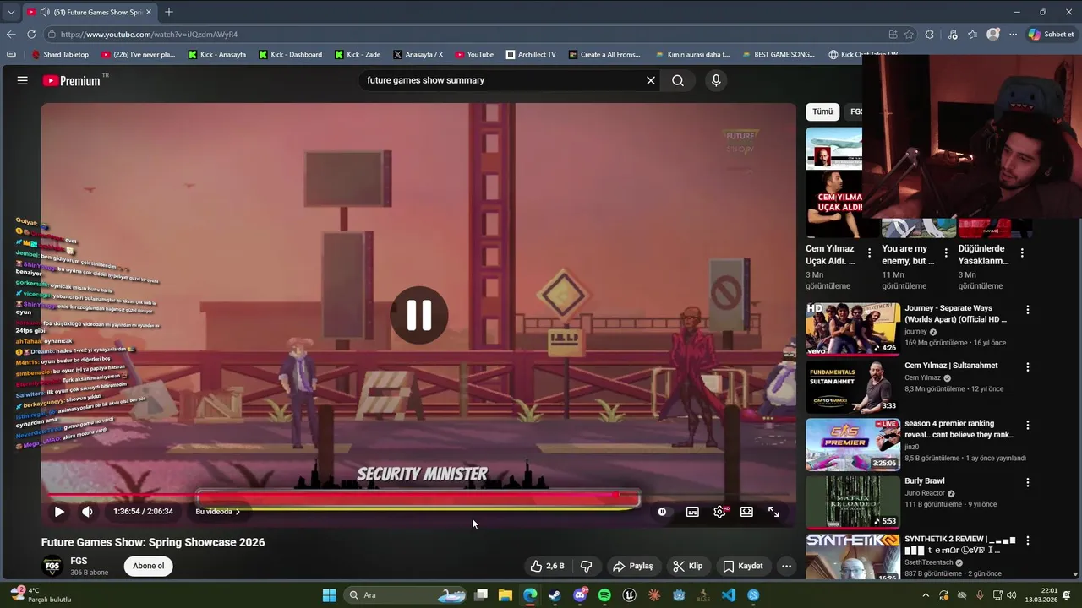
Task: Open options for 'Düğünlerde Yasaklanm...' video
Action: [x=1022, y=253]
